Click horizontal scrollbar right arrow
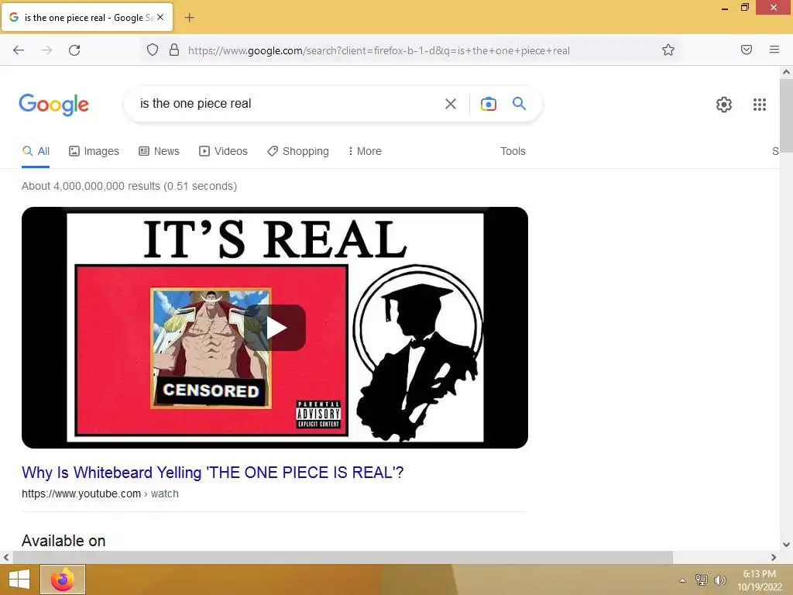793x595 pixels. point(774,557)
